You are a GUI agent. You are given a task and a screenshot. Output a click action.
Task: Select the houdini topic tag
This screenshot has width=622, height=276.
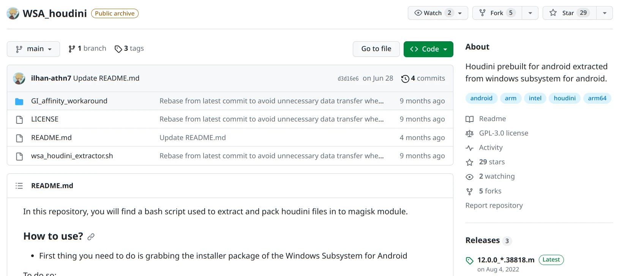coord(564,98)
